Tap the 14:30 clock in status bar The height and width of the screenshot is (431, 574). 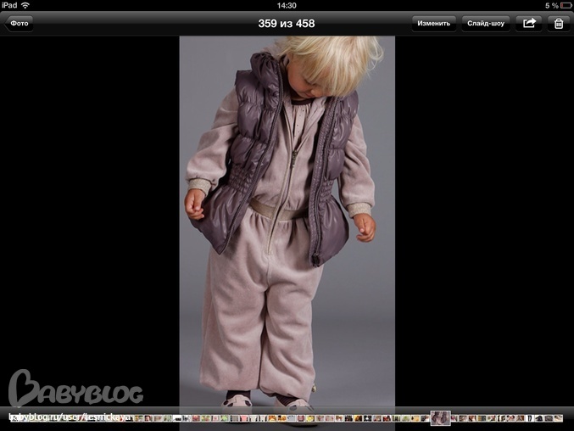(x=287, y=5)
